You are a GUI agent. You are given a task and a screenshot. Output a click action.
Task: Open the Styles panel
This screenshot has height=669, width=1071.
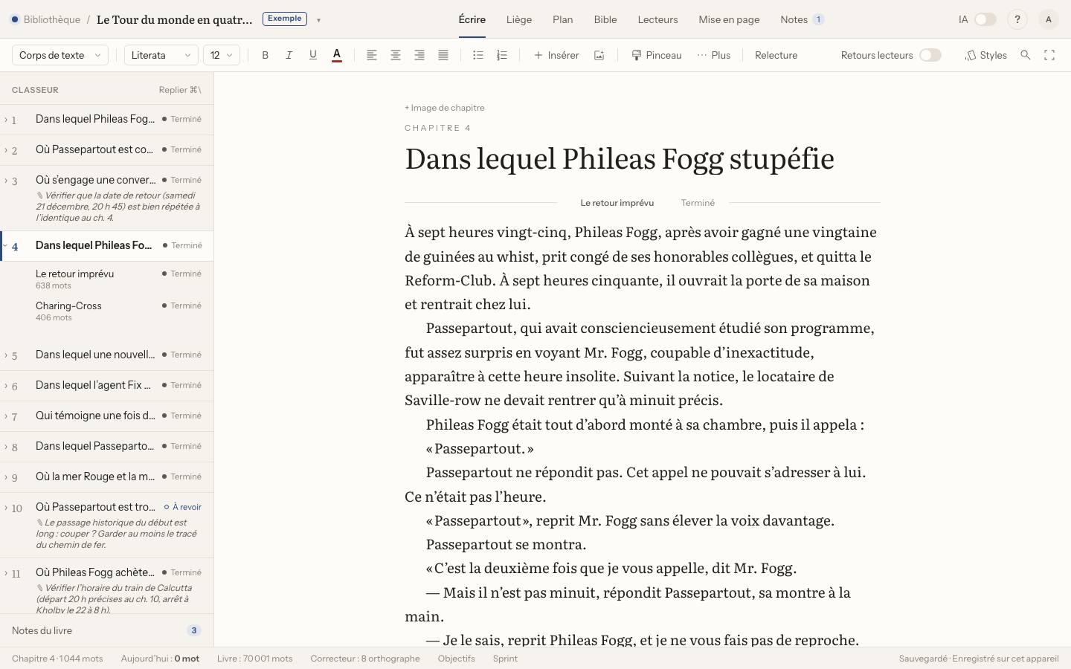click(986, 55)
